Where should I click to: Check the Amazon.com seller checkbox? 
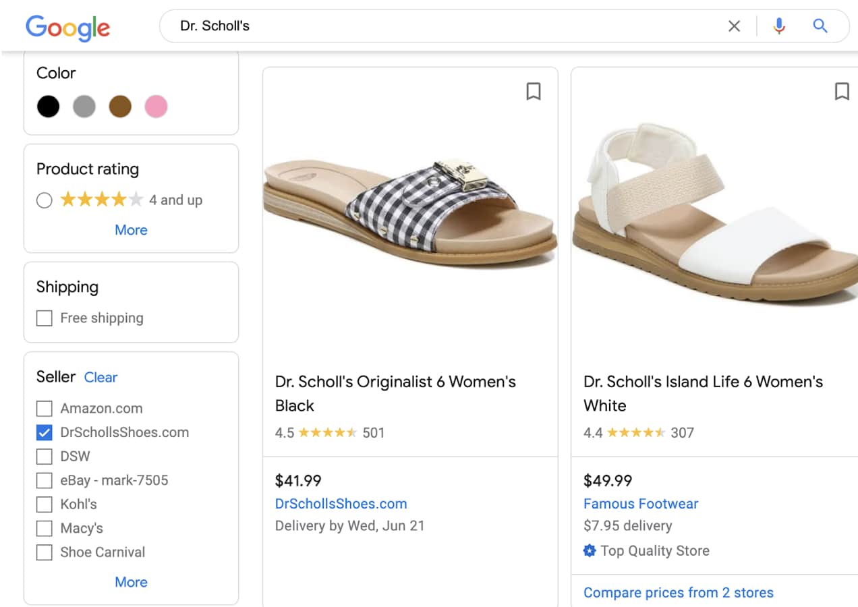(44, 408)
